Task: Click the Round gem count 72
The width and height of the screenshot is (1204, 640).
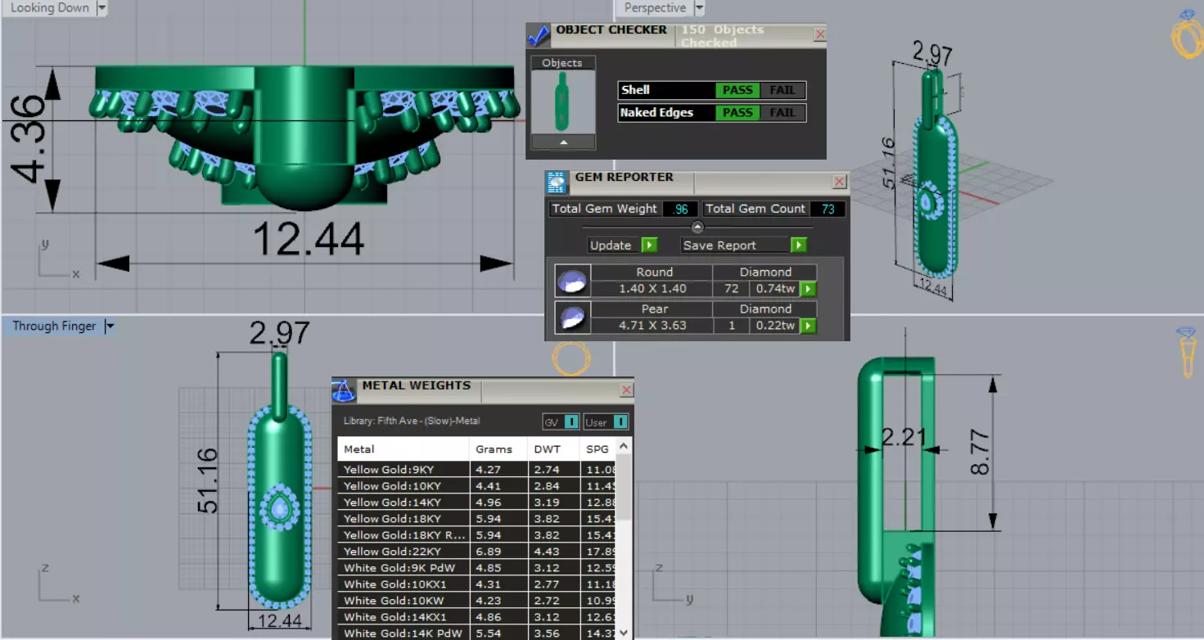Action: click(x=732, y=289)
